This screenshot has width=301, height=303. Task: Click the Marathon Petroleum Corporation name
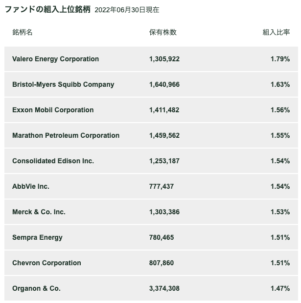pyautogui.click(x=66, y=135)
